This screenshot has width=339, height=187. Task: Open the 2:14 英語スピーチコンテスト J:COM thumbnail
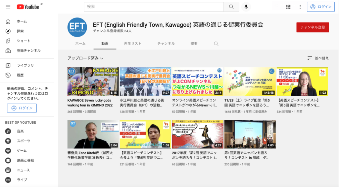pos(198,81)
